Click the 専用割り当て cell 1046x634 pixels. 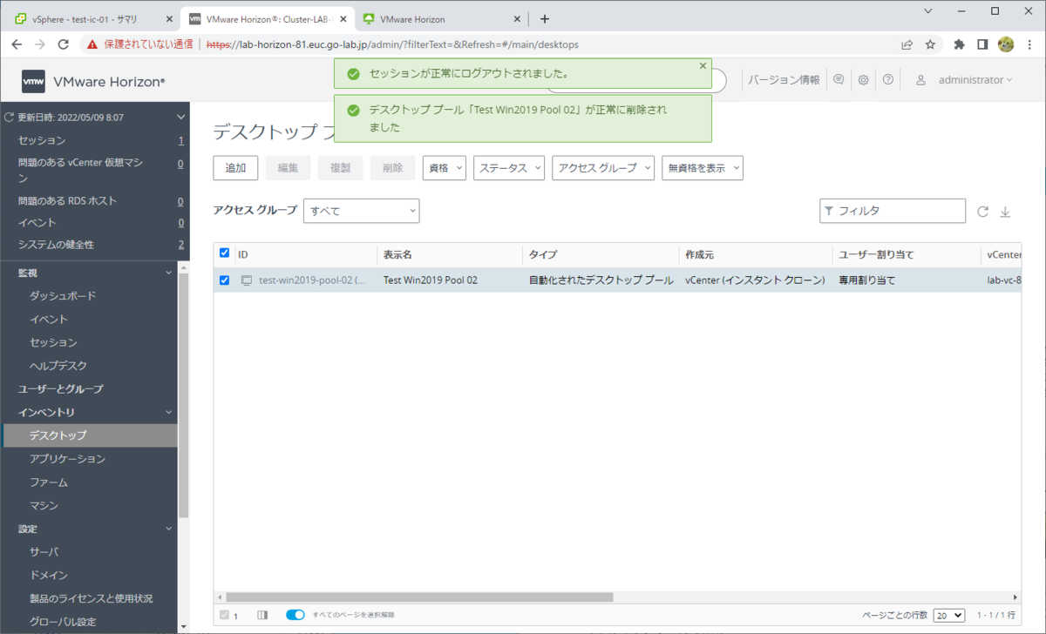tap(867, 280)
